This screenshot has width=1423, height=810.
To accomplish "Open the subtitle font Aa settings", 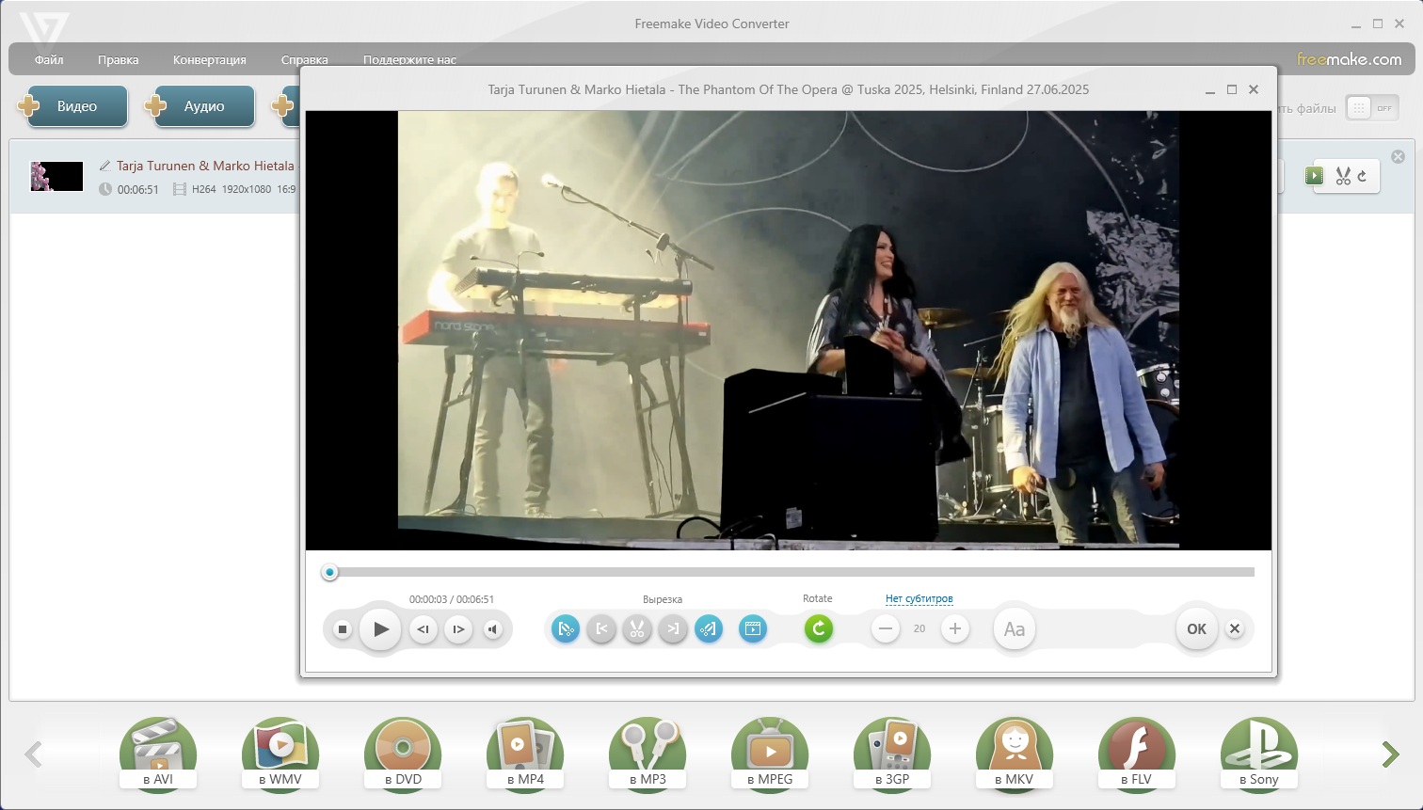I will (x=1014, y=629).
